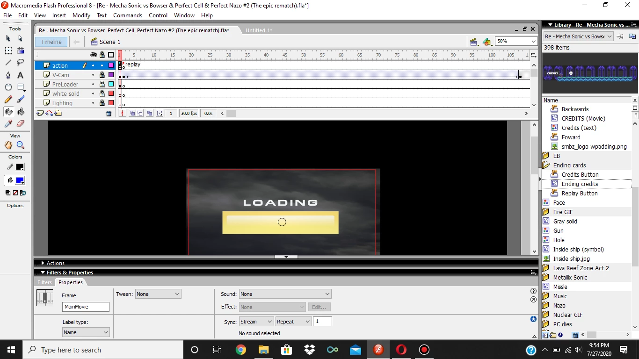Viewport: 639px width, 359px height.
Task: Select the Paint Bucket tool
Action: [x=21, y=112]
